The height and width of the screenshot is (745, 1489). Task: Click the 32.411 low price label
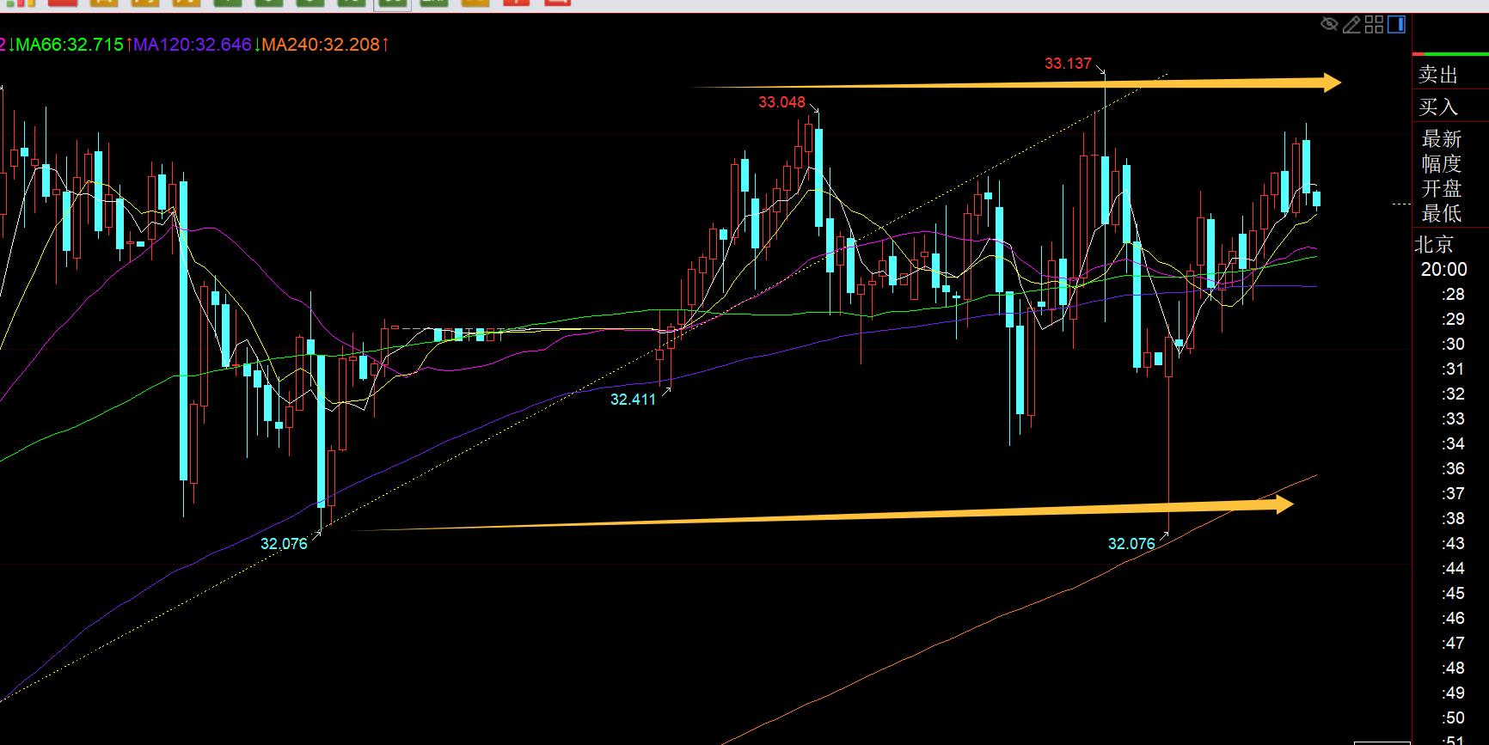(633, 400)
